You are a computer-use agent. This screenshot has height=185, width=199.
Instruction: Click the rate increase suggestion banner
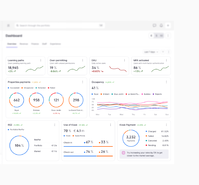(144, 154)
